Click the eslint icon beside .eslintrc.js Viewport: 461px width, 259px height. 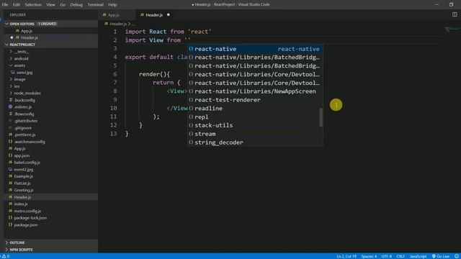[11, 107]
